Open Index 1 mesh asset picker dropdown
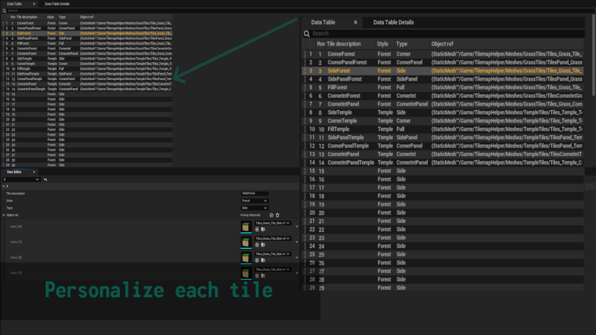This screenshot has height=335, width=596. 273,238
